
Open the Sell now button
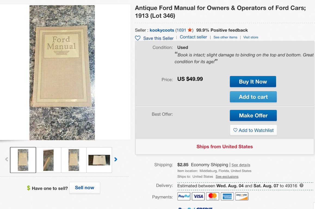84,188
